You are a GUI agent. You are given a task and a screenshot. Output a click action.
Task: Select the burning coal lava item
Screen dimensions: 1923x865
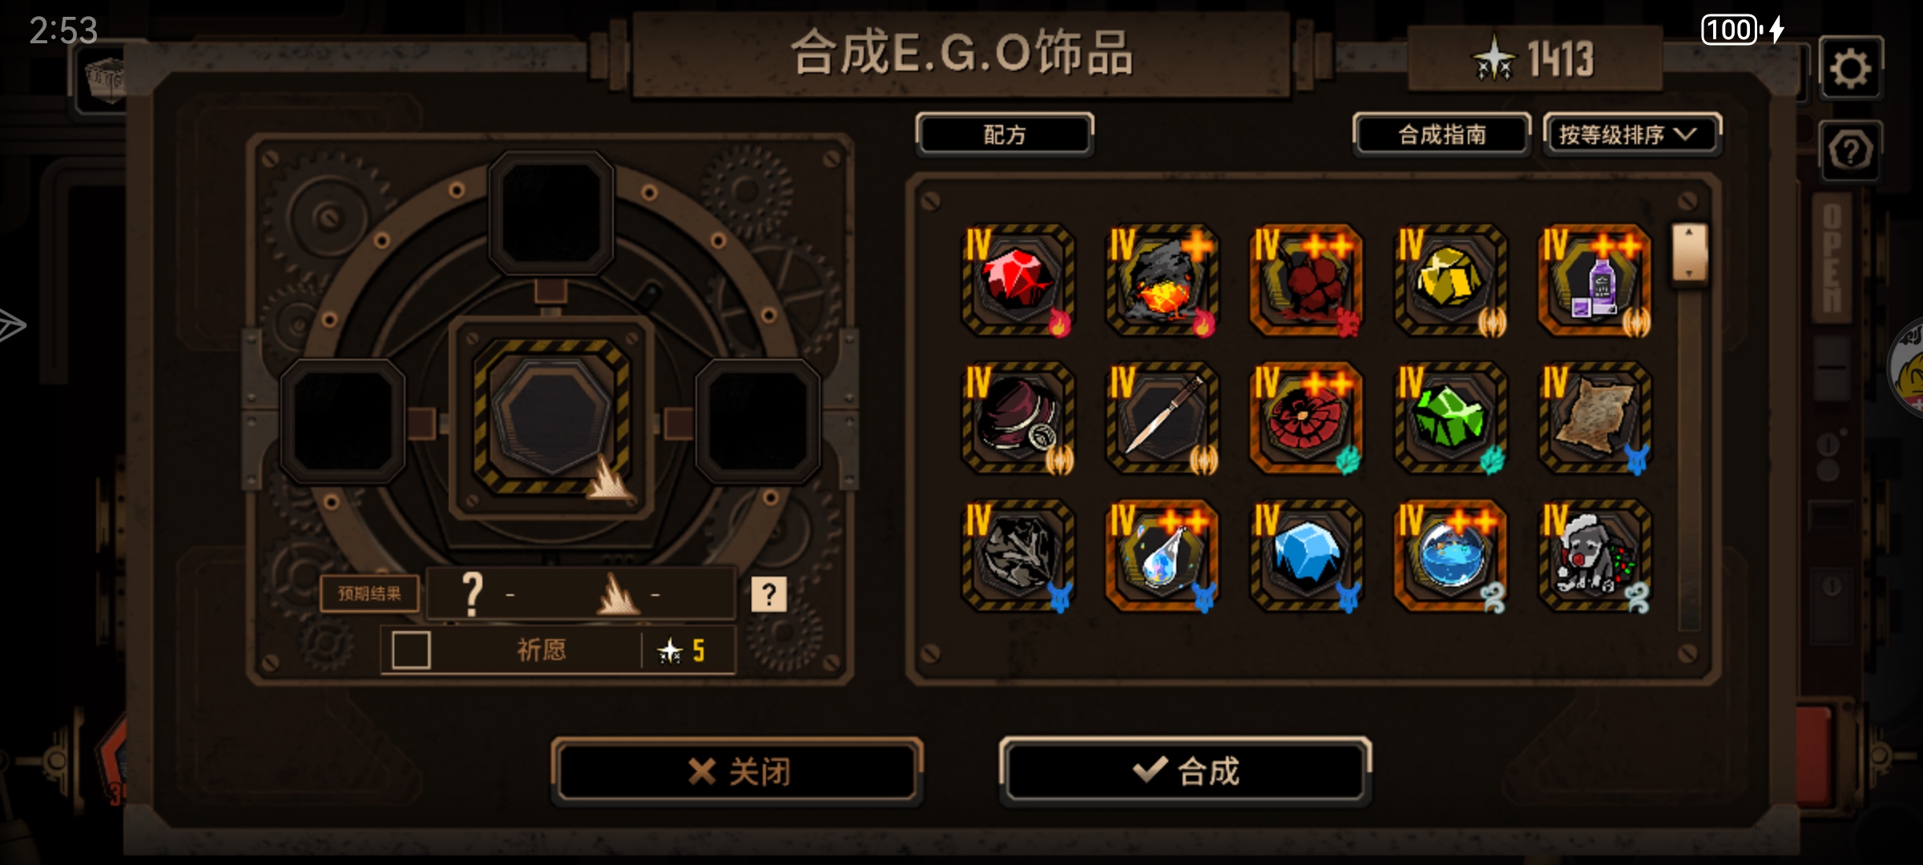pos(1162,280)
